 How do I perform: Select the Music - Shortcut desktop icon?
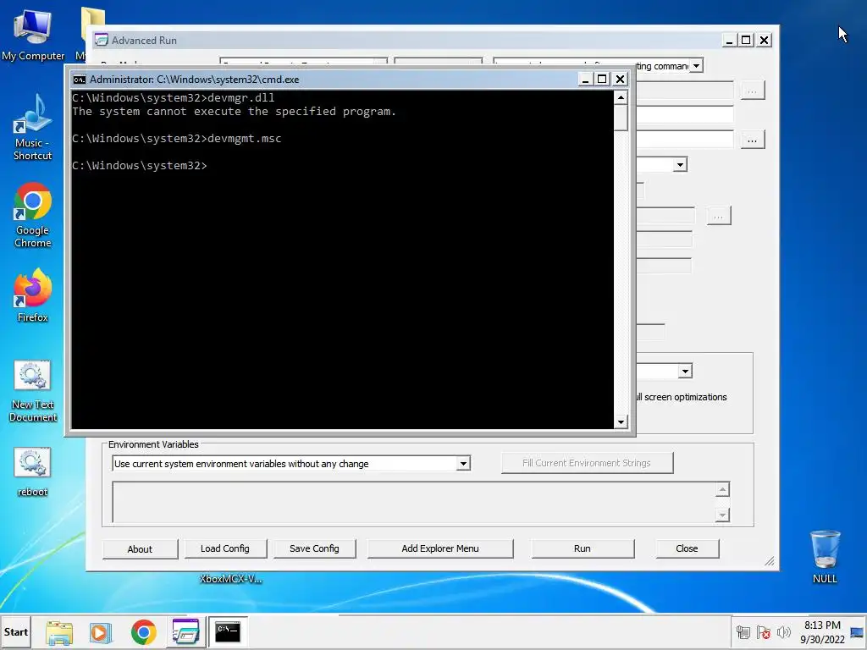[x=33, y=127]
